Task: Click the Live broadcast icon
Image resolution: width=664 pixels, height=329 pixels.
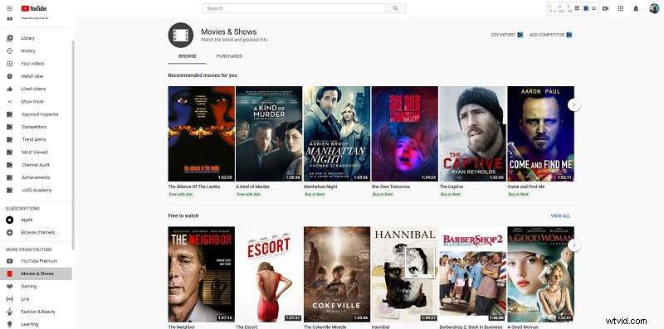Action: (10, 299)
